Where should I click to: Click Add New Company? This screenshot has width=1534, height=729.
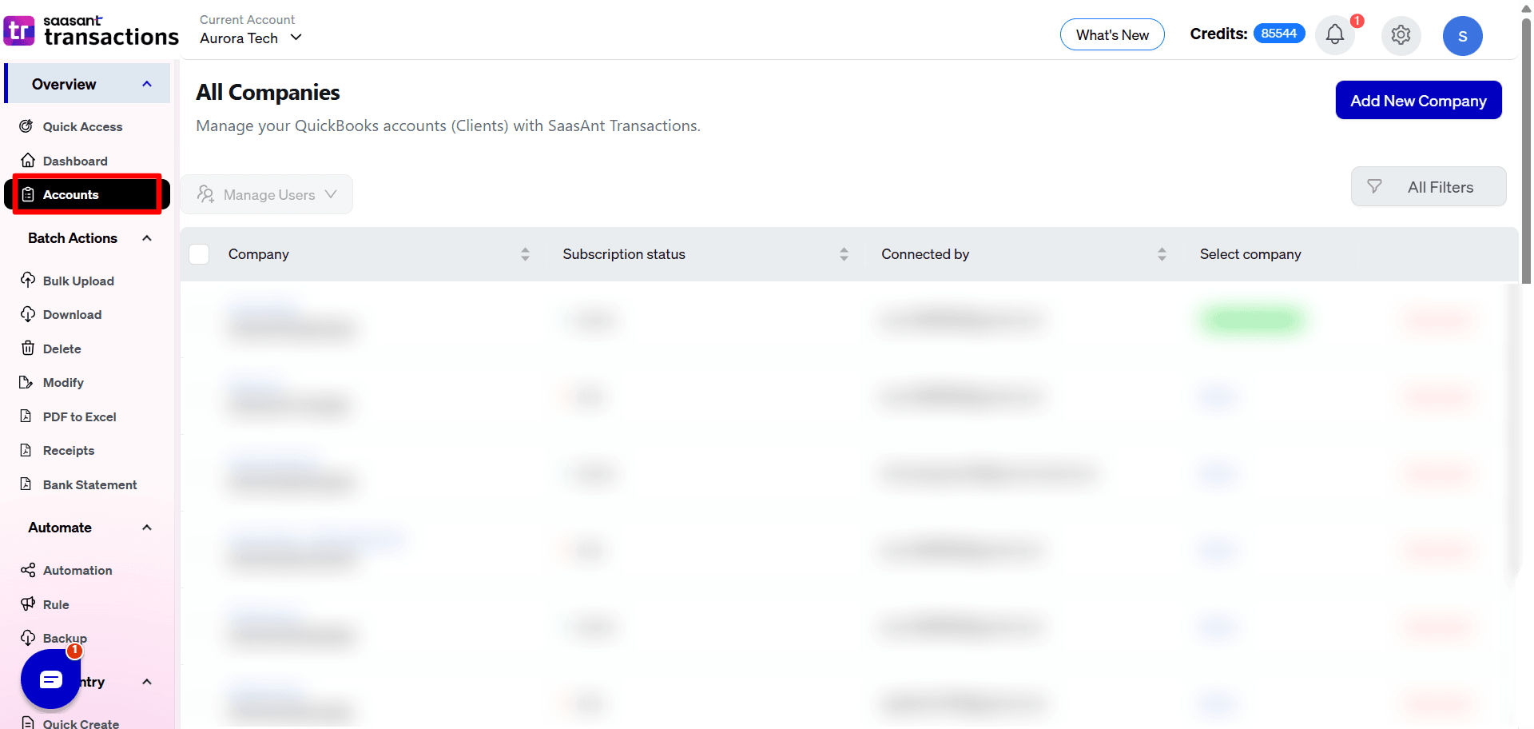click(1418, 100)
